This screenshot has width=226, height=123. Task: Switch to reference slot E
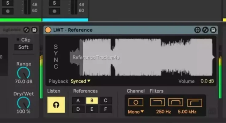click(x=92, y=109)
